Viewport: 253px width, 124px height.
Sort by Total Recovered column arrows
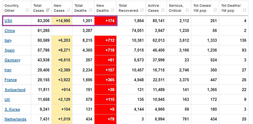click(x=142, y=10)
